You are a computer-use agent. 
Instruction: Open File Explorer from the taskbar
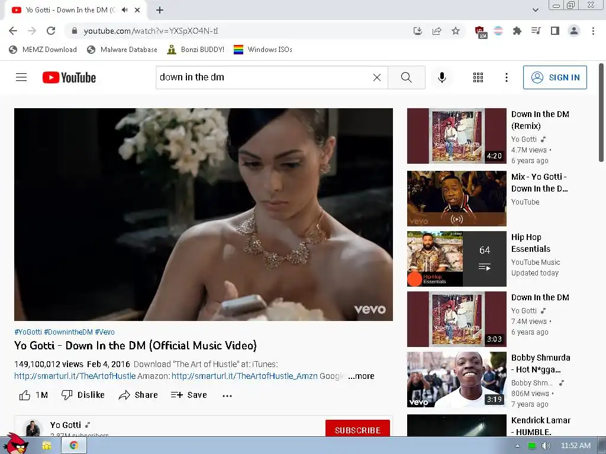tap(47, 446)
